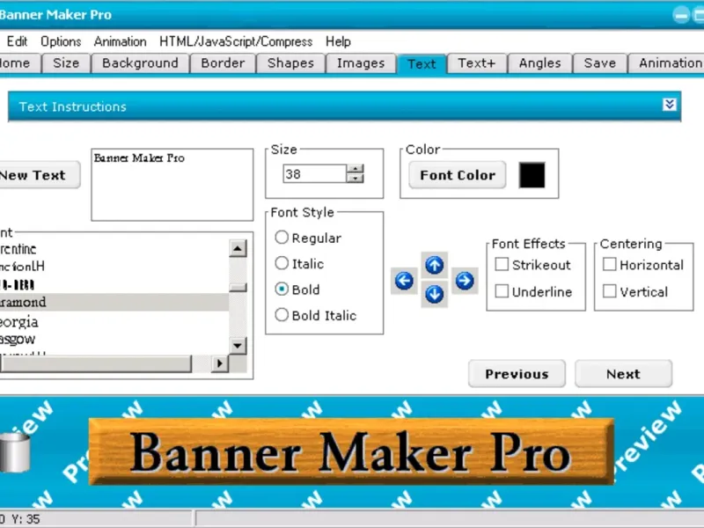Click the font size value field
Screen dimensions: 704x528
click(x=315, y=173)
